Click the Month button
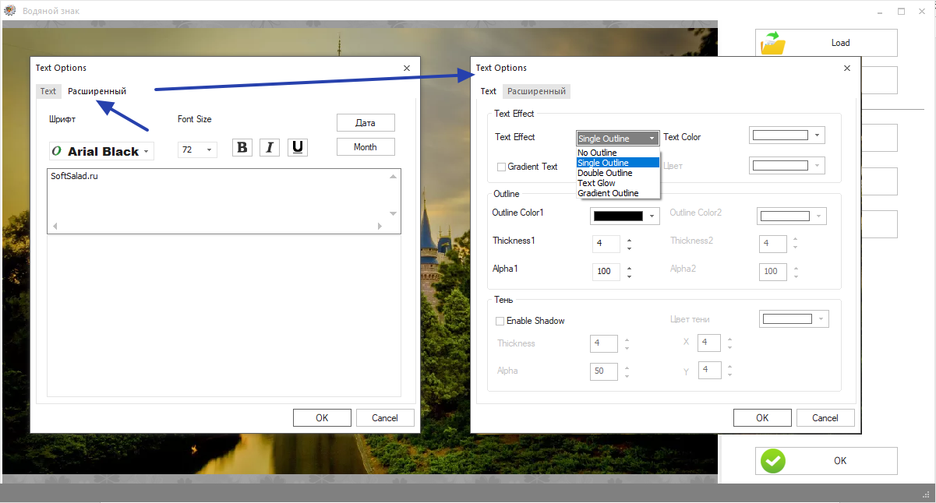The image size is (936, 503). click(366, 147)
